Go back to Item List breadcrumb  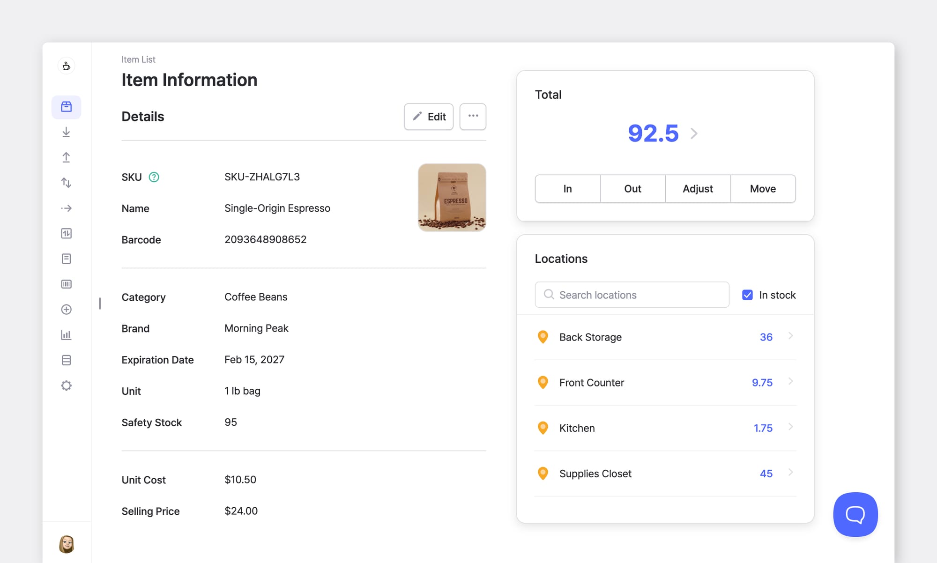[138, 59]
